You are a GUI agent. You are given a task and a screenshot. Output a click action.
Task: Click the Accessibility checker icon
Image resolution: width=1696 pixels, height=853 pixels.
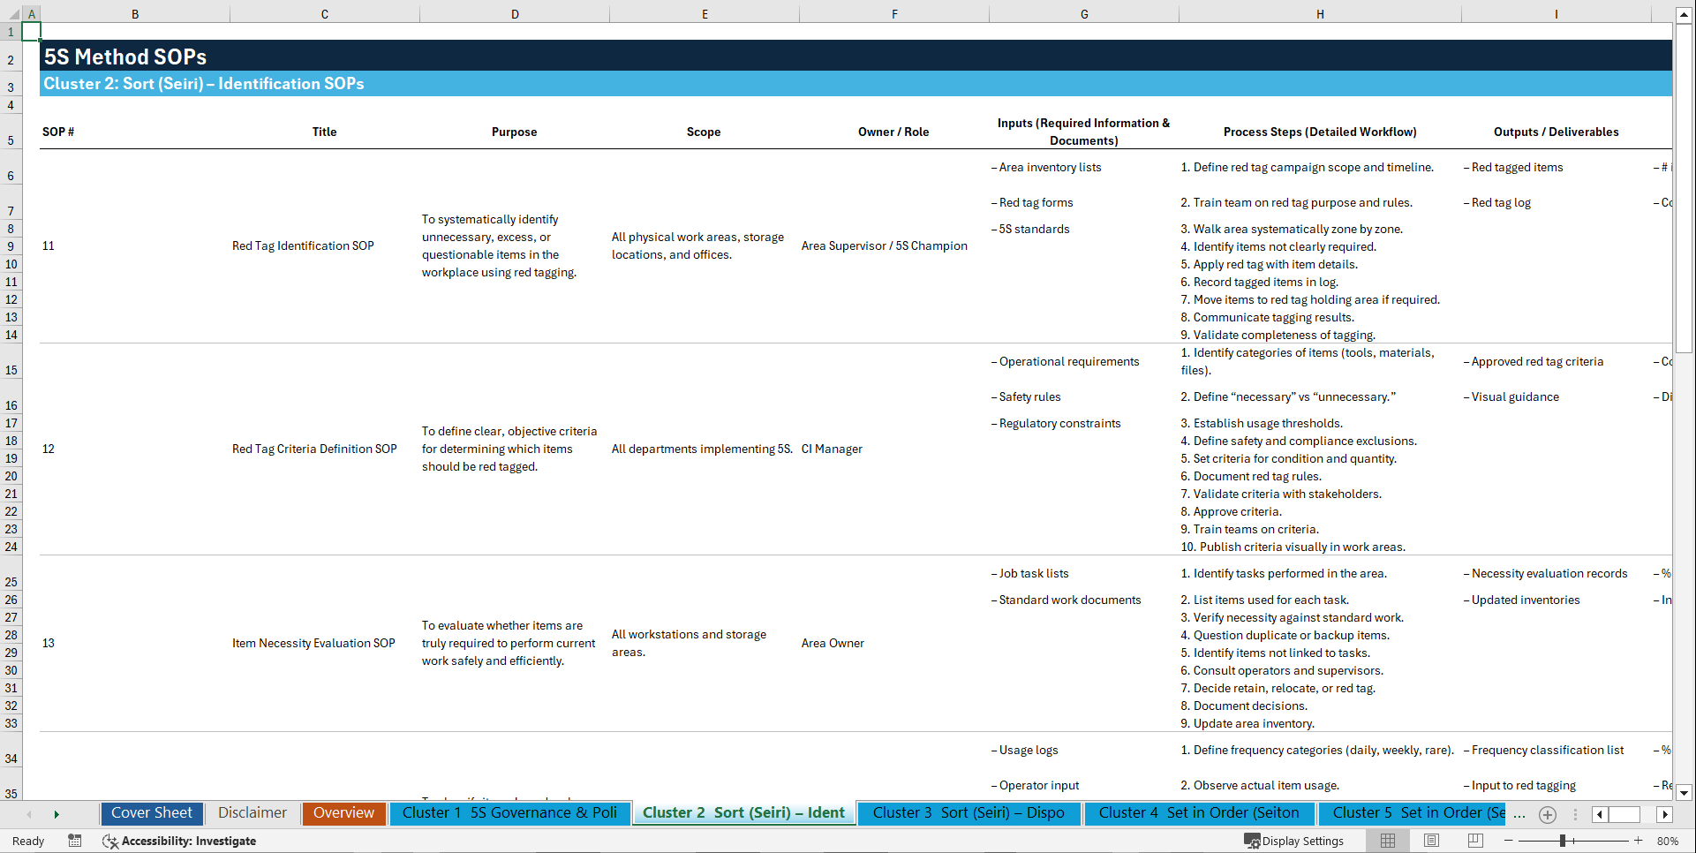110,842
